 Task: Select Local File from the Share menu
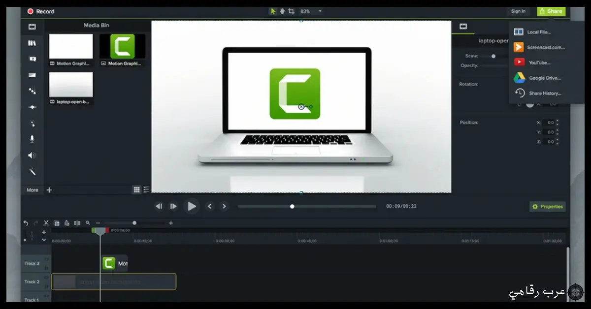pyautogui.click(x=538, y=32)
